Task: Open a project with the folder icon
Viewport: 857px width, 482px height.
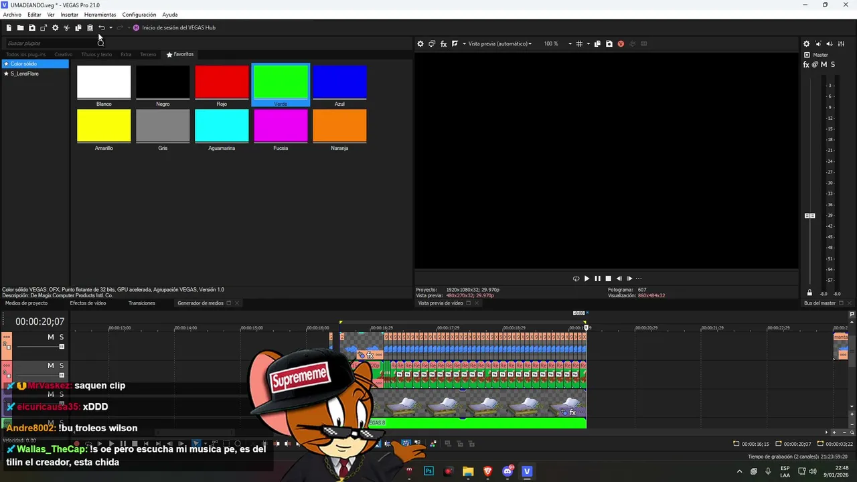Action: click(x=20, y=27)
